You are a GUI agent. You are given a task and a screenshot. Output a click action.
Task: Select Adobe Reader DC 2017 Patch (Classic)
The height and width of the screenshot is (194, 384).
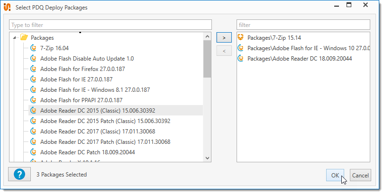105,141
